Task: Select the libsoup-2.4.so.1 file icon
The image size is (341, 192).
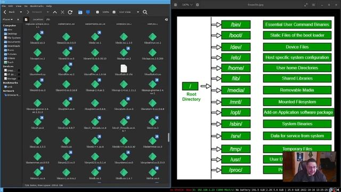Action: tap(95, 84)
